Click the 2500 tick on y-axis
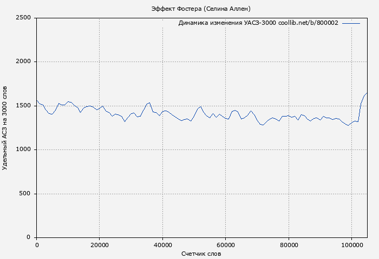 pyautogui.click(x=23, y=18)
